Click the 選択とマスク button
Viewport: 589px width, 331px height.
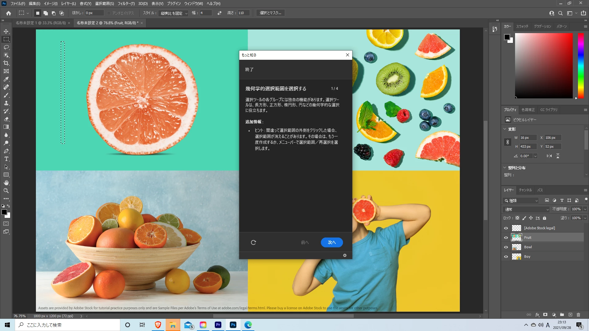[270, 13]
